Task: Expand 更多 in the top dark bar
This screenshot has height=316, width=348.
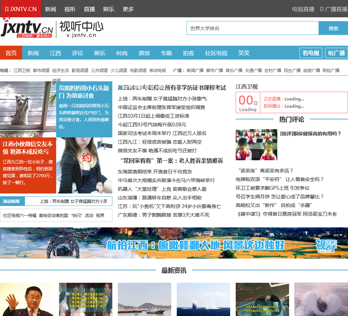Action: coord(128,9)
